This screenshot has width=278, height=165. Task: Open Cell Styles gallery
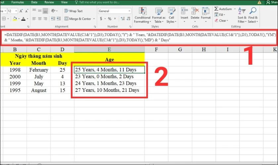(171, 15)
